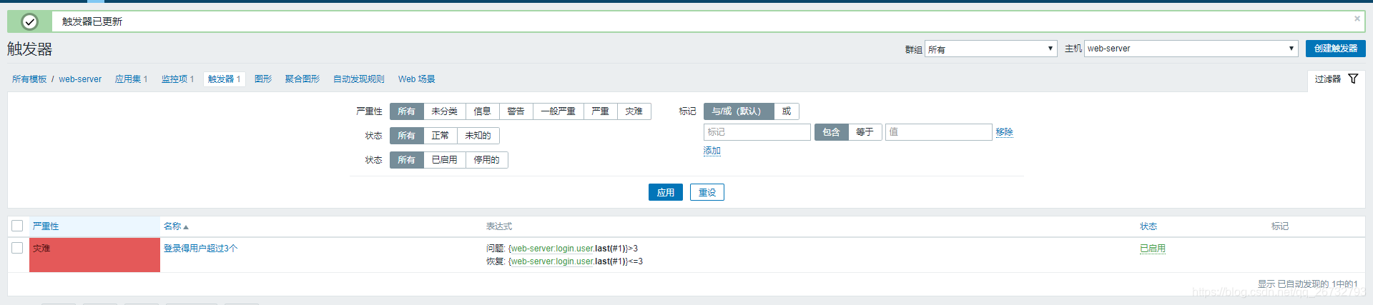This screenshot has height=305, width=1373.
Task: Open trigger 登录得用户超过3个
Action: tap(200, 249)
